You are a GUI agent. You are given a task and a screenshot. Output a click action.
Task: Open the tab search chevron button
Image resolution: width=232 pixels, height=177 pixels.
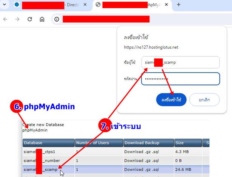5,5
